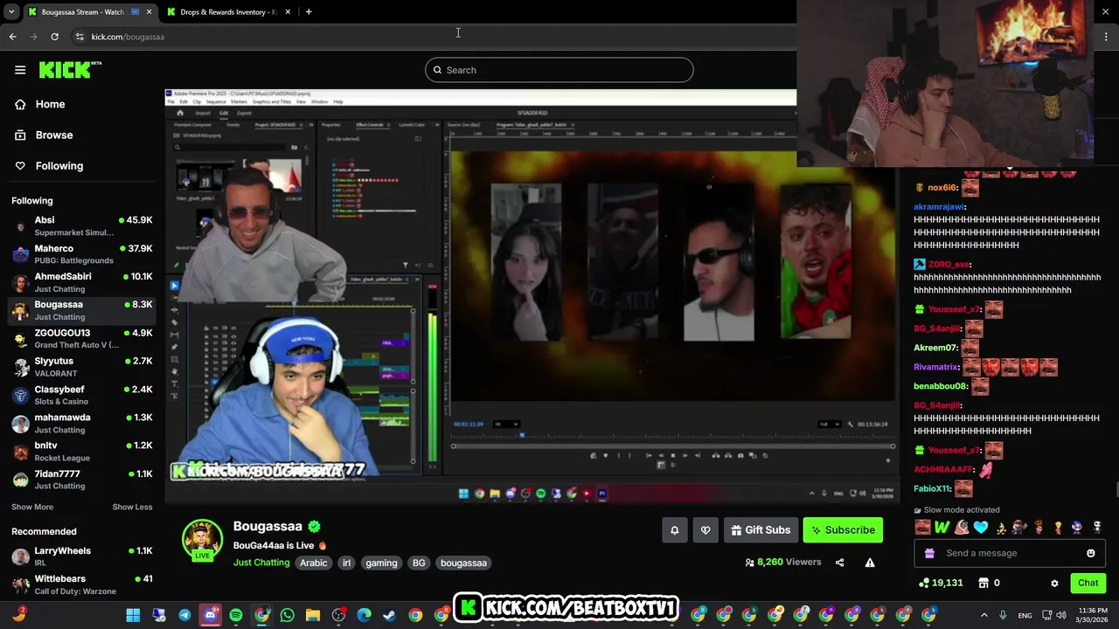Reload the page

click(x=54, y=37)
